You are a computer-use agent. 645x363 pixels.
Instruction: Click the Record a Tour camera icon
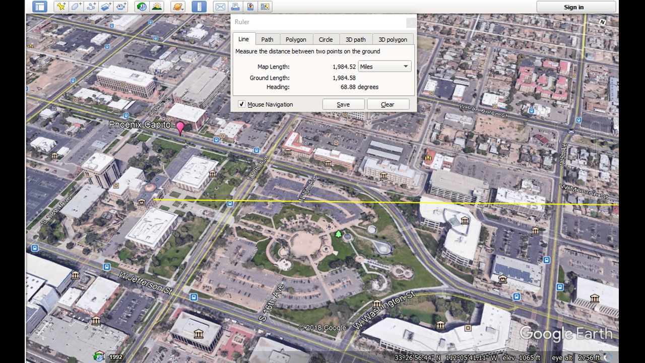click(x=121, y=7)
